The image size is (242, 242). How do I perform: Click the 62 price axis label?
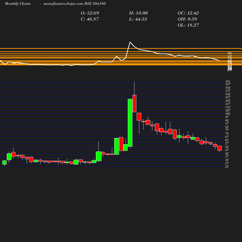pyautogui.click(x=227, y=140)
